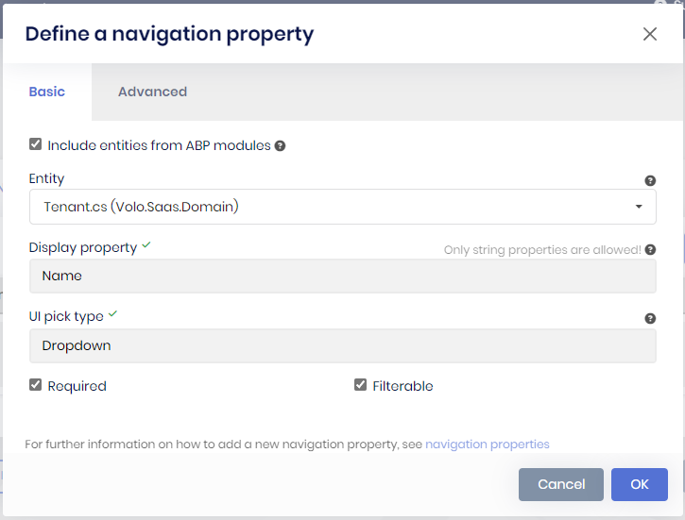The image size is (685, 520).
Task: Click green checkmark beside Display property label
Action: [146, 245]
